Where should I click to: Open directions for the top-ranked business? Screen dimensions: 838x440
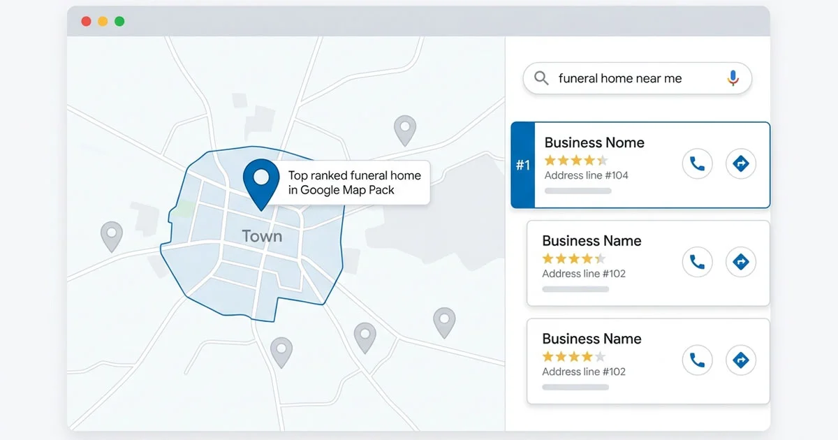[x=741, y=163]
